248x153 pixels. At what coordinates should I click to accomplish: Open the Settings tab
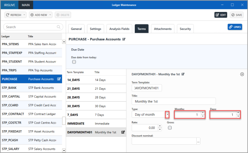(x=95, y=29)
